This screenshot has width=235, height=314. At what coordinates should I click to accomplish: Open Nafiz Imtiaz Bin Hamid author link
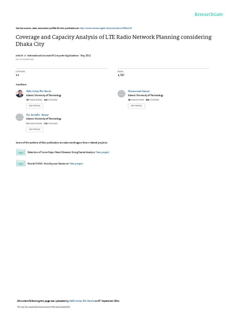tap(39, 91)
